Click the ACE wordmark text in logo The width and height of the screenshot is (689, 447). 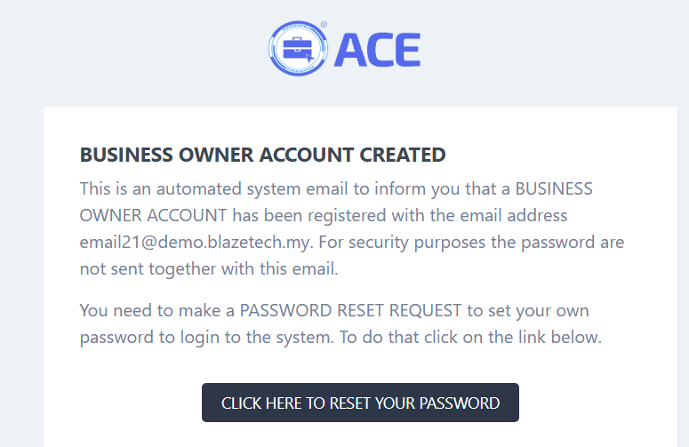coord(377,48)
